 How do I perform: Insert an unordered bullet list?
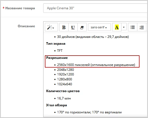(132, 27)
